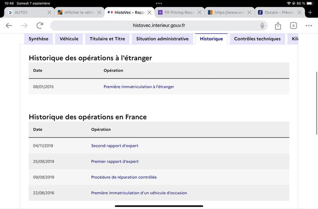Click the Second rapport d'expert link
The image size is (318, 209).
(x=115, y=146)
